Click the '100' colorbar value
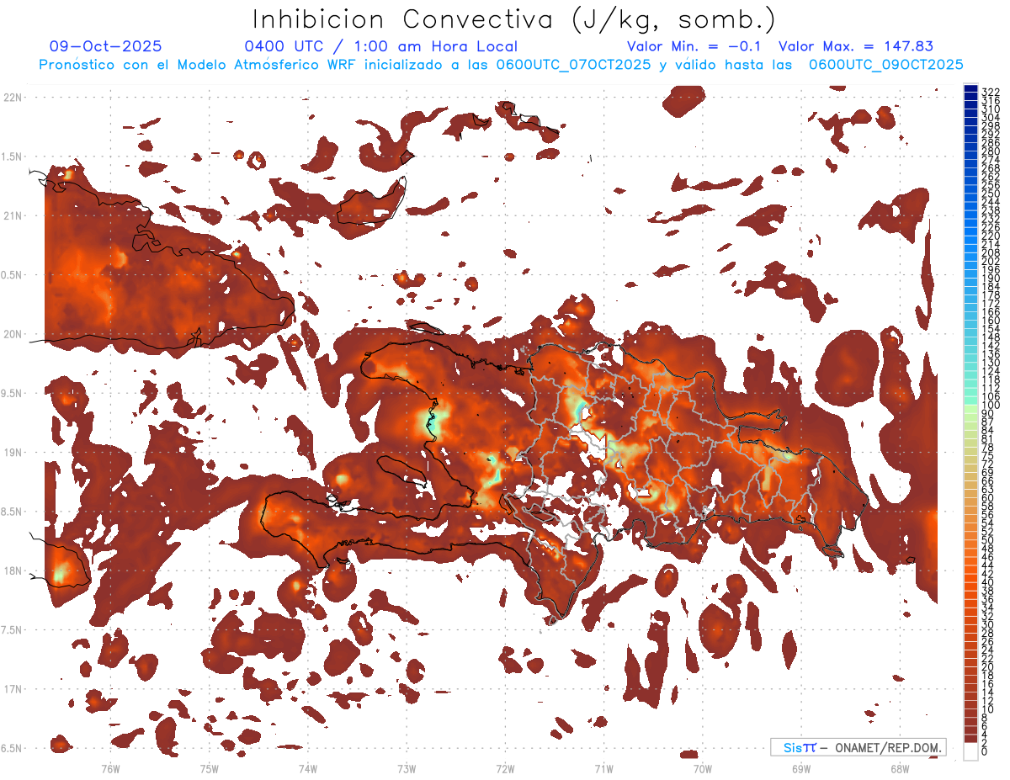 click(x=991, y=406)
